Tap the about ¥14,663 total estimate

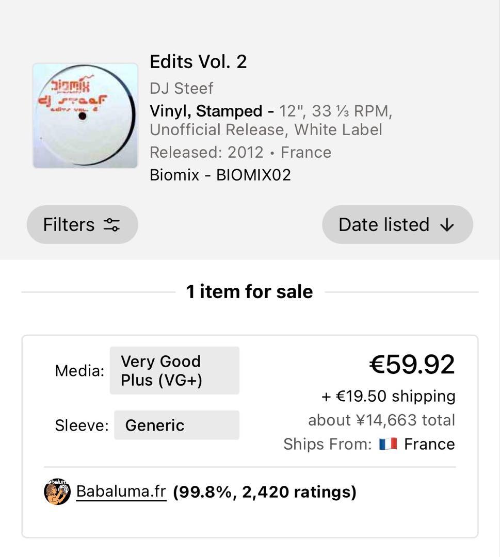coord(381,420)
